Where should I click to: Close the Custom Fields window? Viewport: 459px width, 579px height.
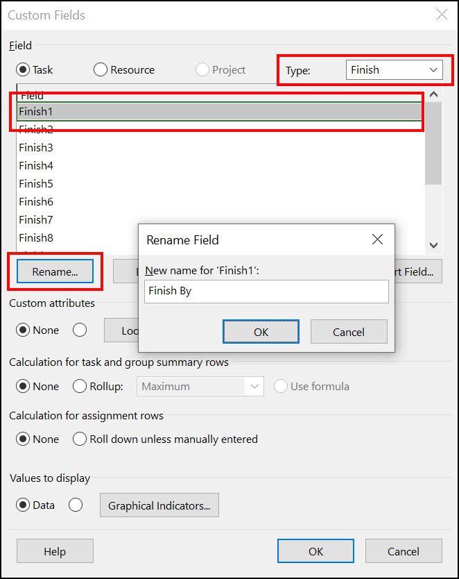pyautogui.click(x=442, y=15)
